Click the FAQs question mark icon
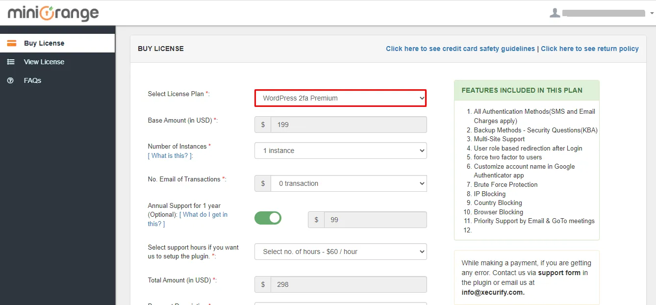 [x=11, y=80]
